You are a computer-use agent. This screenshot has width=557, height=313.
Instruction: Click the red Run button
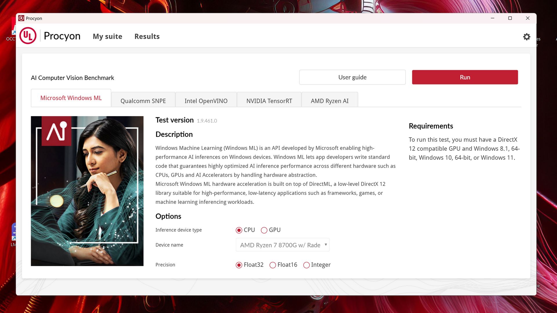465,77
